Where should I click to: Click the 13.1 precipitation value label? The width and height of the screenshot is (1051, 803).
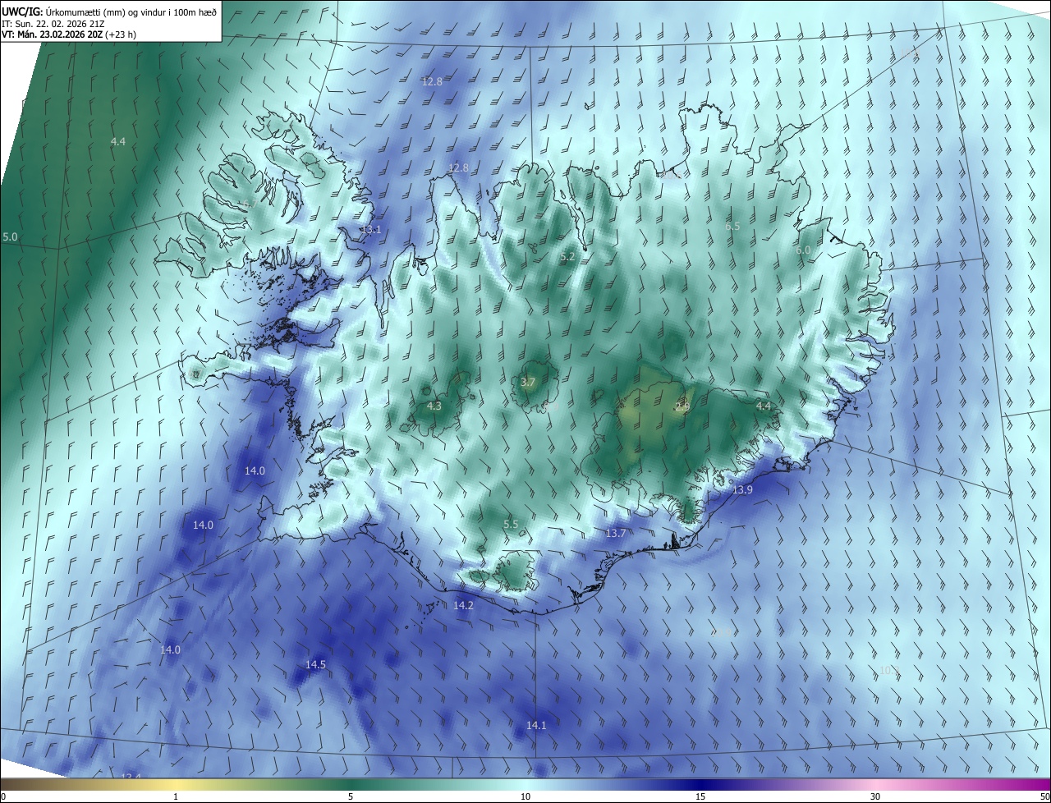pos(372,229)
